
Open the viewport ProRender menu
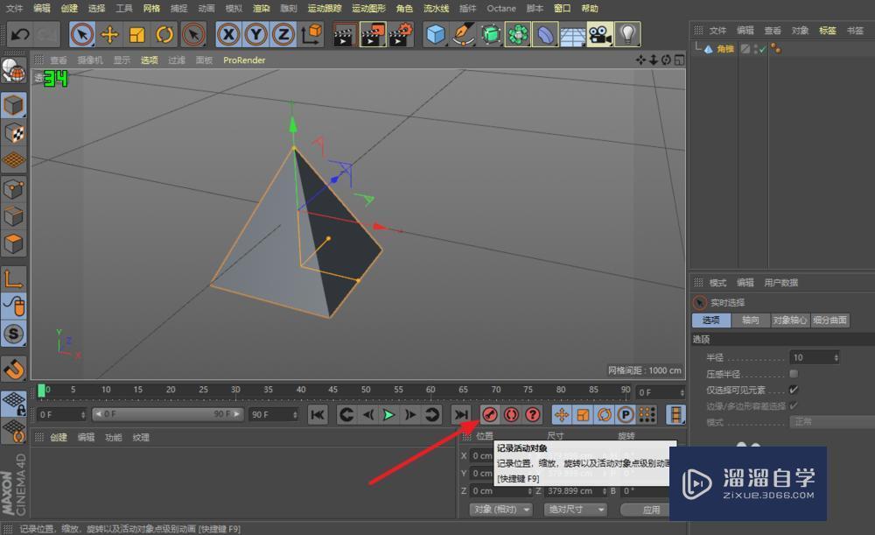pyautogui.click(x=244, y=60)
